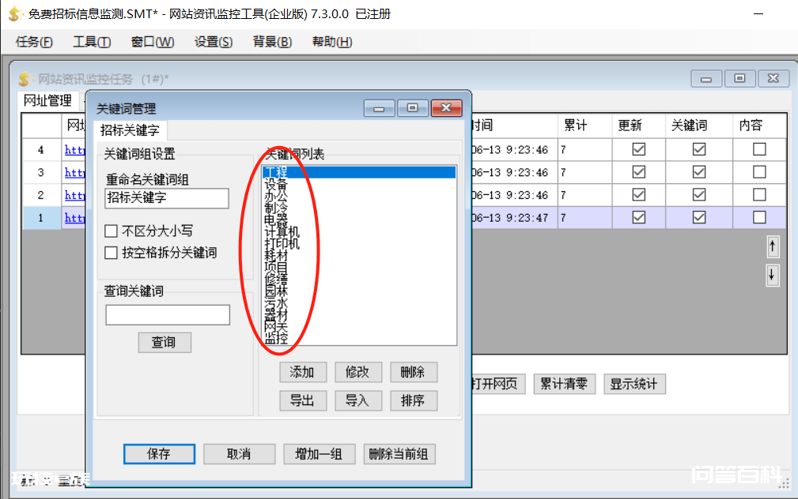Move row up with up-arrow button
798x499 pixels.
point(773,247)
